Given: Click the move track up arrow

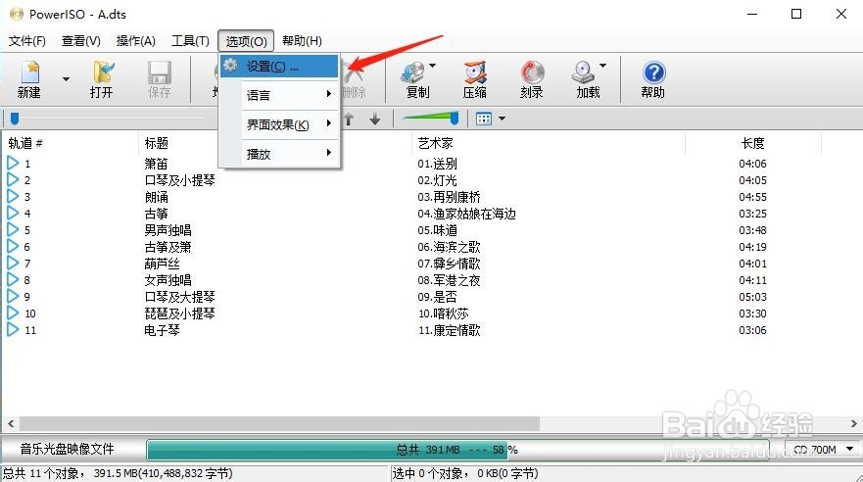Looking at the screenshot, I should [349, 119].
